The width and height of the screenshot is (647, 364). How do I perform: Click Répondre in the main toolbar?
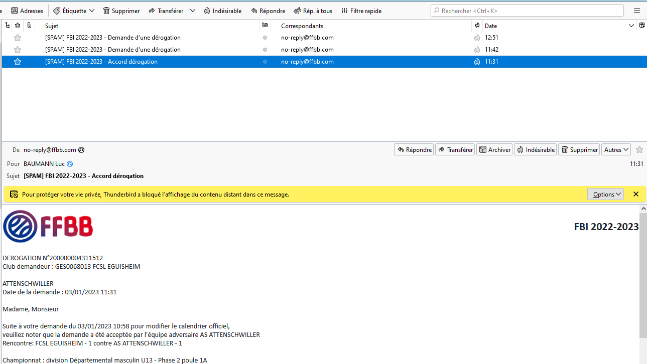pos(268,11)
